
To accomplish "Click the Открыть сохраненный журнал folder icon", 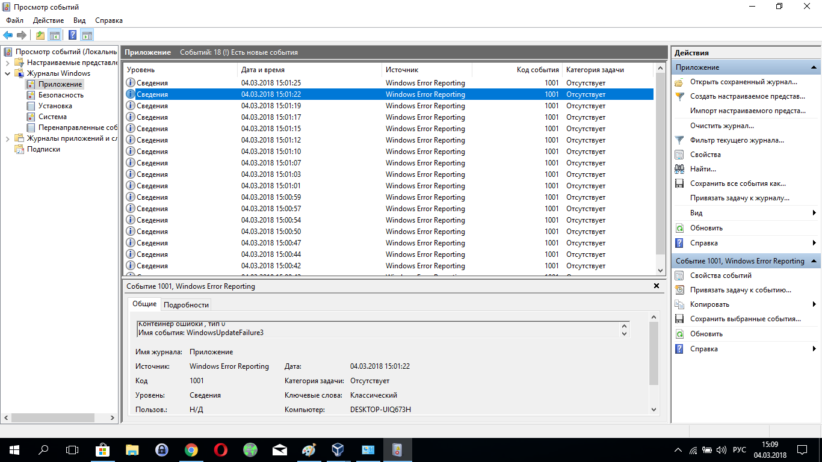I will pyautogui.click(x=679, y=82).
